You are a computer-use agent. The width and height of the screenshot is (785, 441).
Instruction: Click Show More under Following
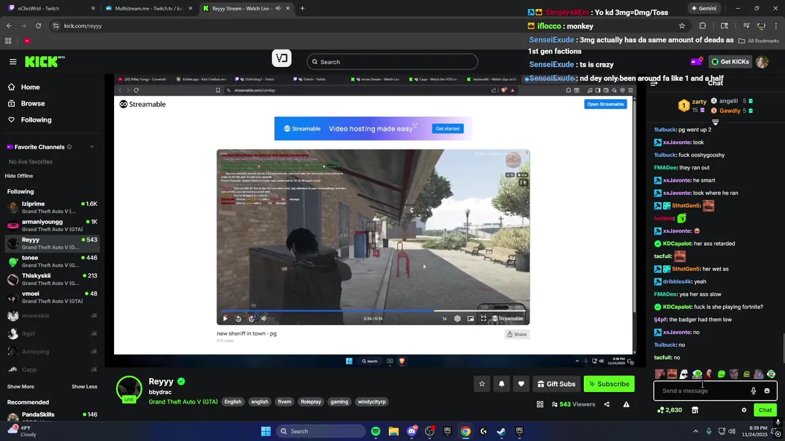point(21,386)
